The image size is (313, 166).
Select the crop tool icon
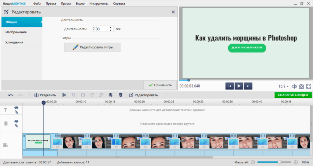(x=73, y=95)
